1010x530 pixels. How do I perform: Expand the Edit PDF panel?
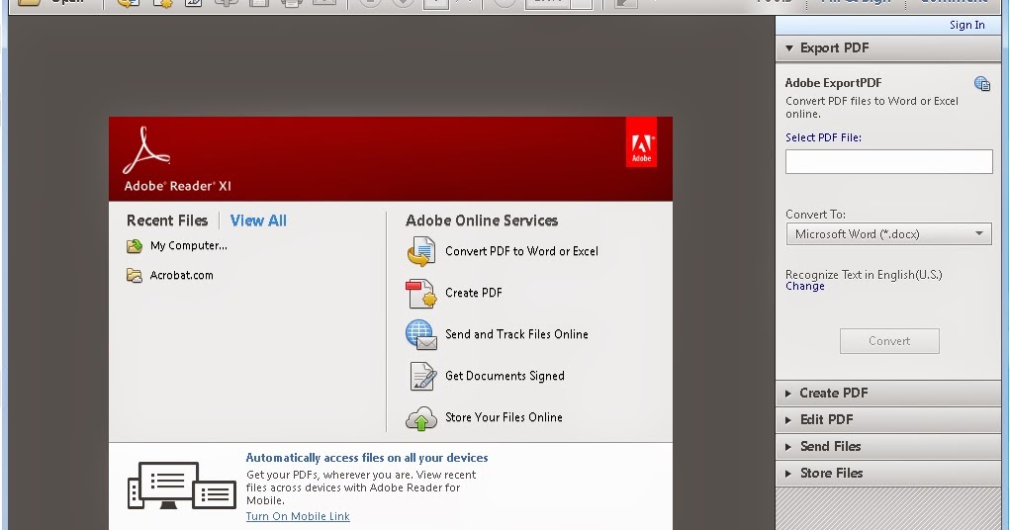888,420
